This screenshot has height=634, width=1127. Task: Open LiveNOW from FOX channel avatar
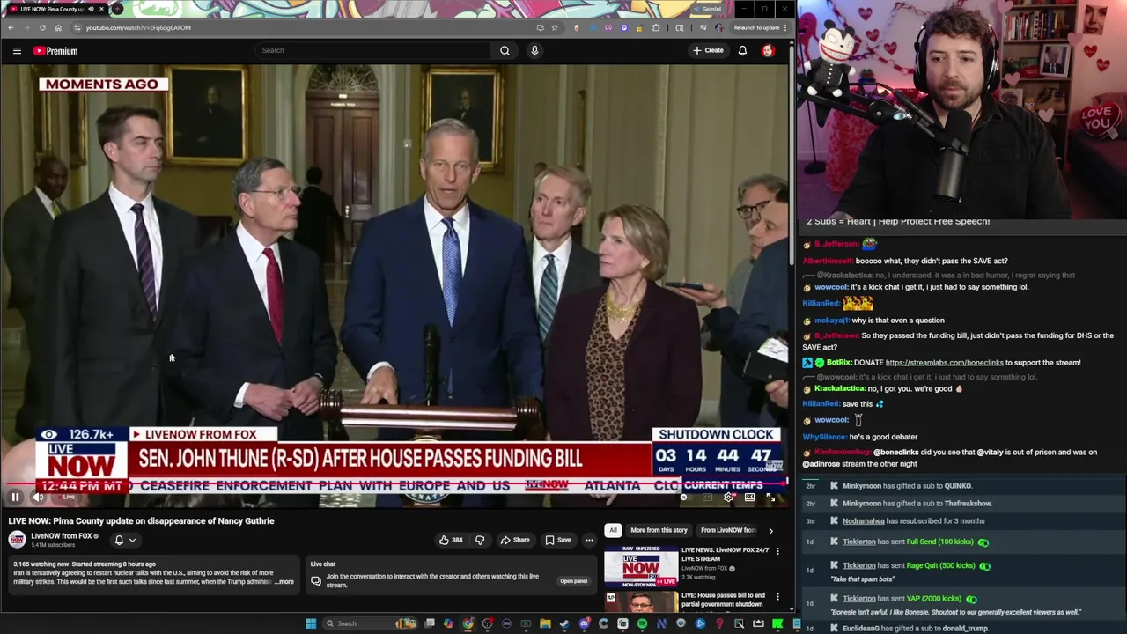(x=18, y=540)
